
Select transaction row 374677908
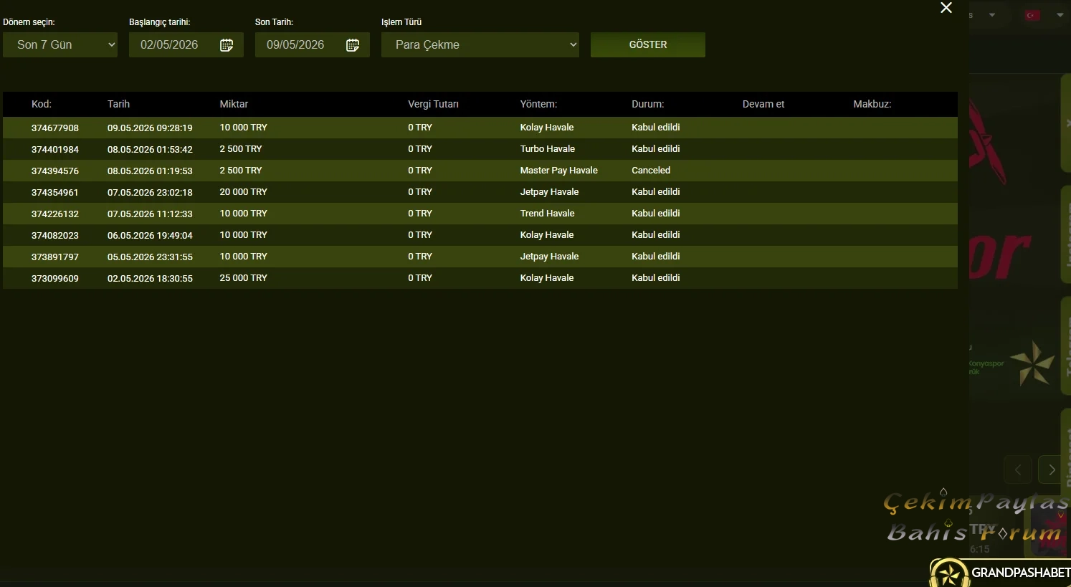[x=480, y=128]
